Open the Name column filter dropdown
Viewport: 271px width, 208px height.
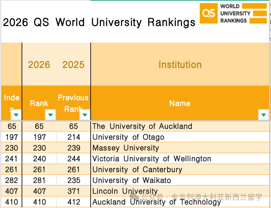click(263, 114)
